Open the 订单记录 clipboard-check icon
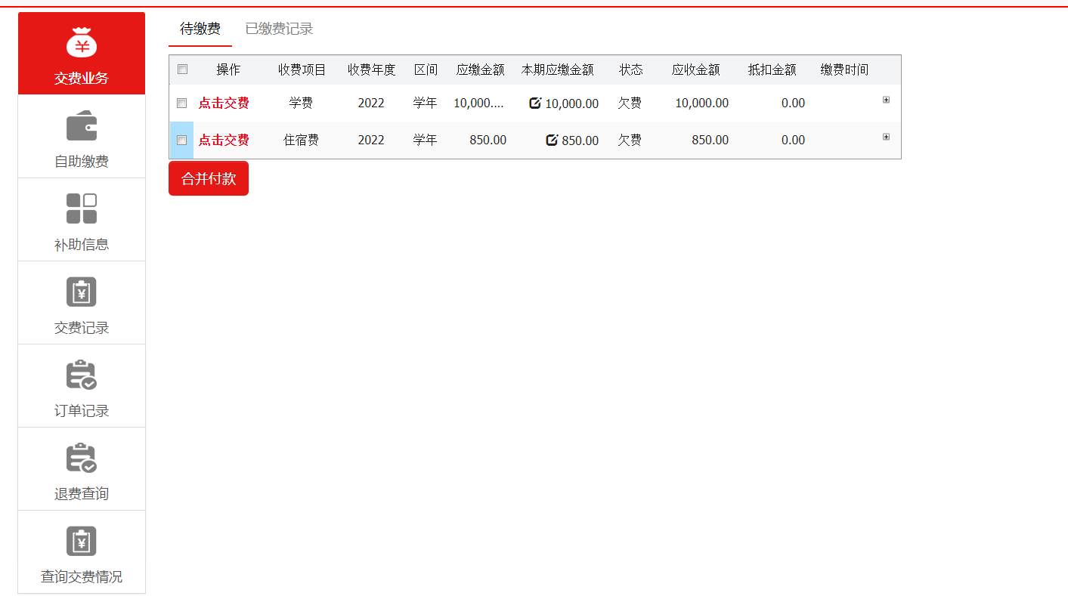Viewport: 1068px width, 596px height. [82, 375]
